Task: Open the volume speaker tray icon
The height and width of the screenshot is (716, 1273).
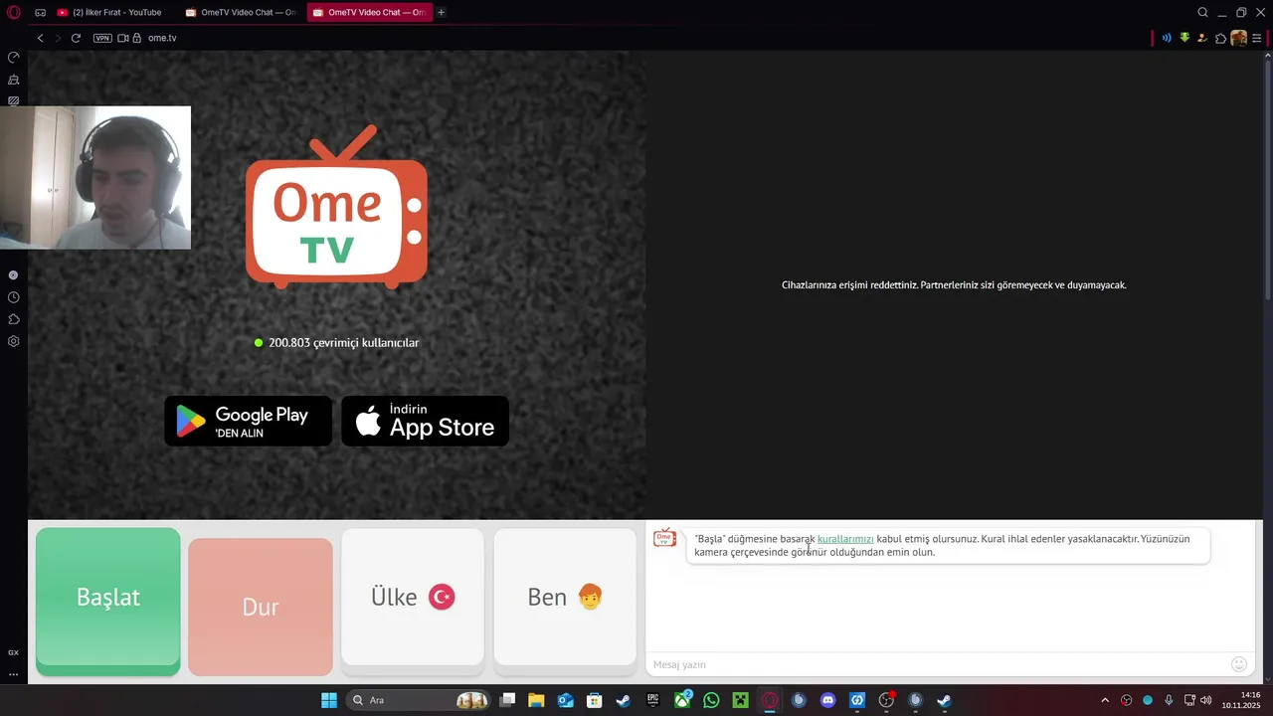Action: (1206, 700)
